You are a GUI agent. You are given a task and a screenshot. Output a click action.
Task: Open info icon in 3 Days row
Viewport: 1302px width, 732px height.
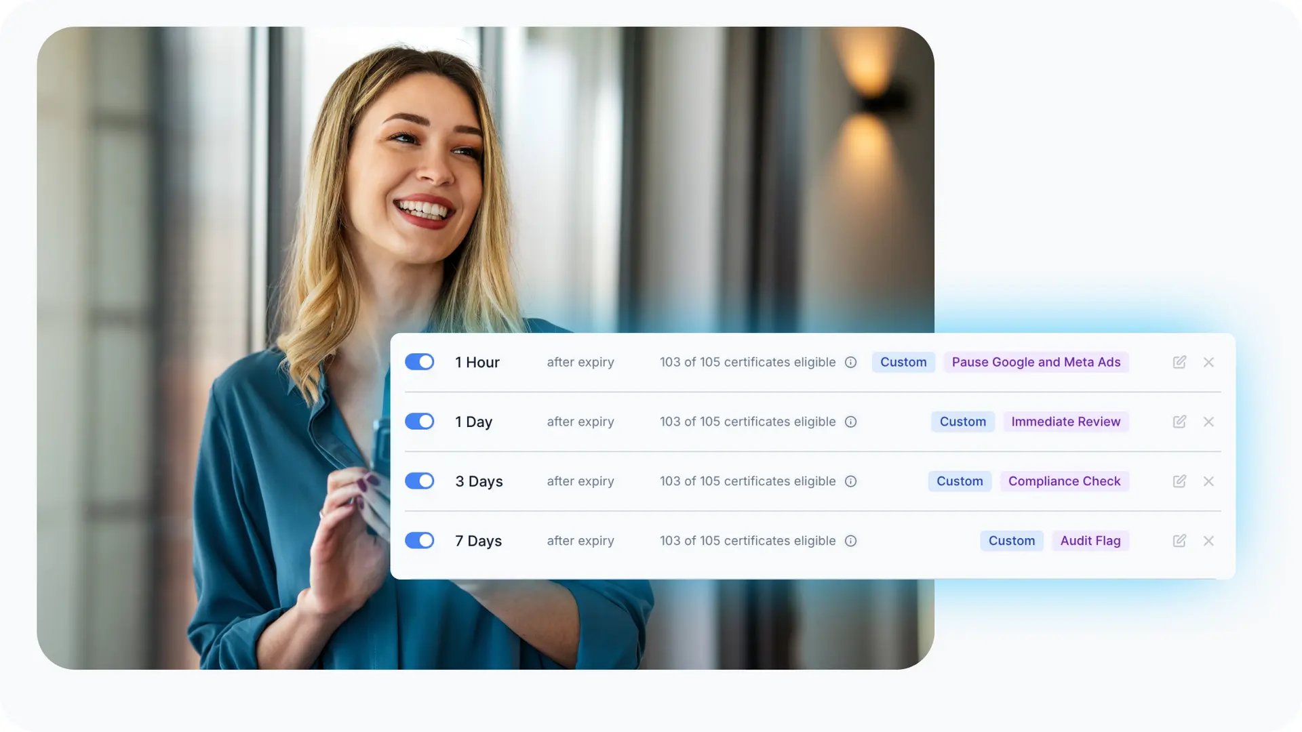click(850, 481)
